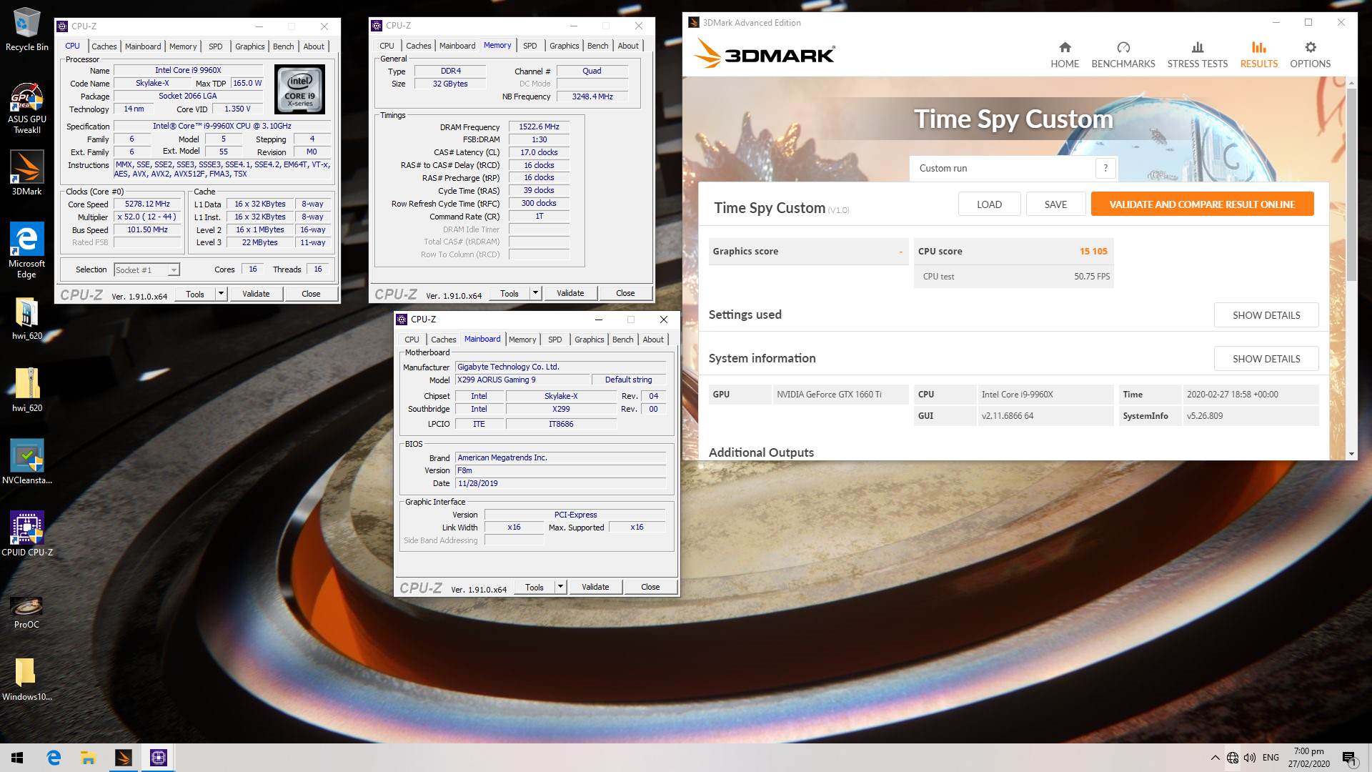Image resolution: width=1372 pixels, height=772 pixels.
Task: Launch ProOC desktop shortcut
Action: coord(26,612)
